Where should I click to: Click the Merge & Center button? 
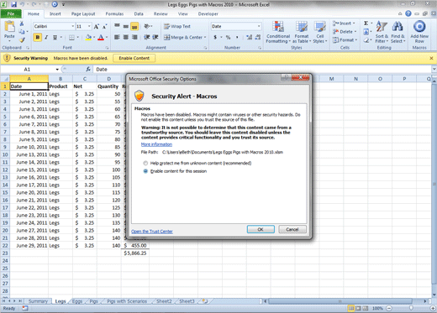pos(185,37)
